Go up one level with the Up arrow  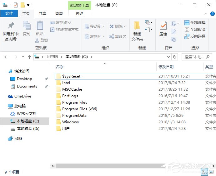(29, 57)
